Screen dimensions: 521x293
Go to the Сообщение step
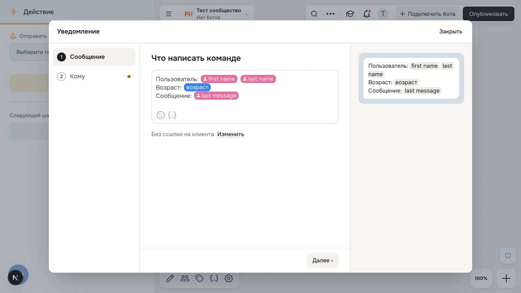(x=94, y=57)
